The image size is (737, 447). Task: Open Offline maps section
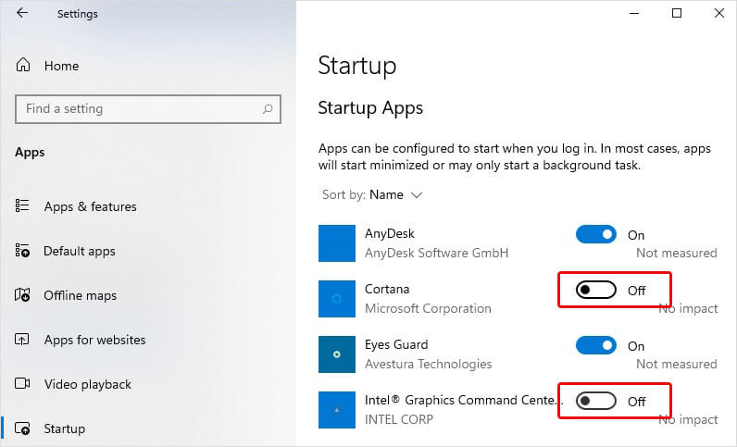[x=80, y=295]
